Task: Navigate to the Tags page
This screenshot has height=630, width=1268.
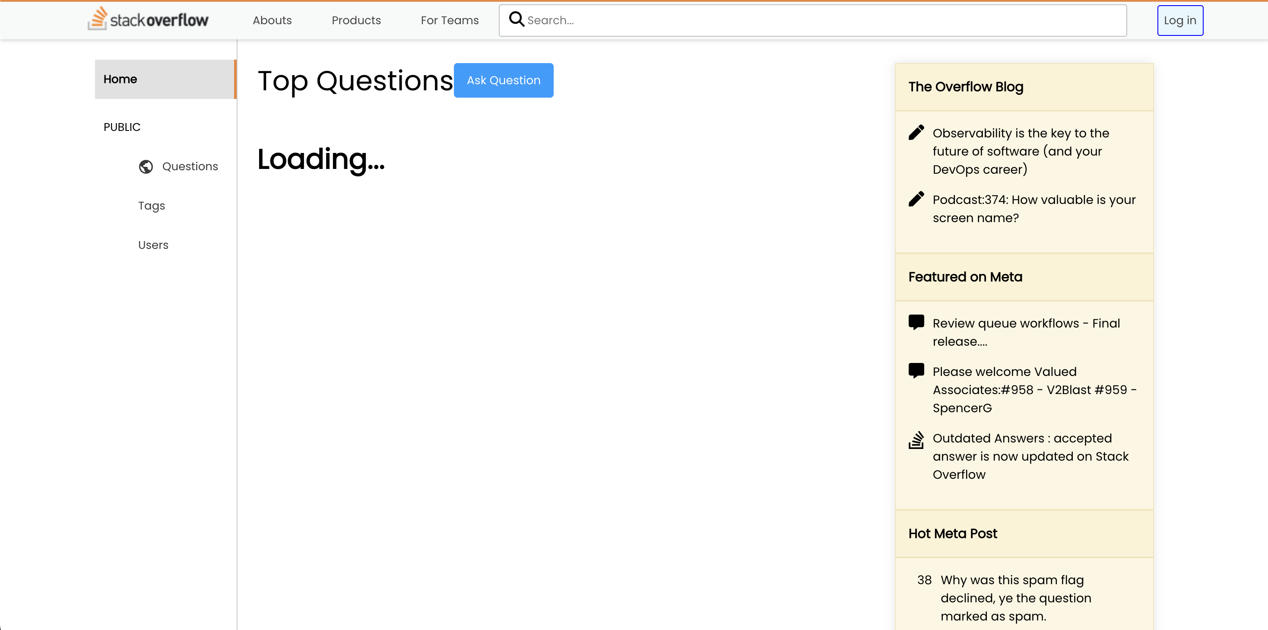Action: click(151, 205)
